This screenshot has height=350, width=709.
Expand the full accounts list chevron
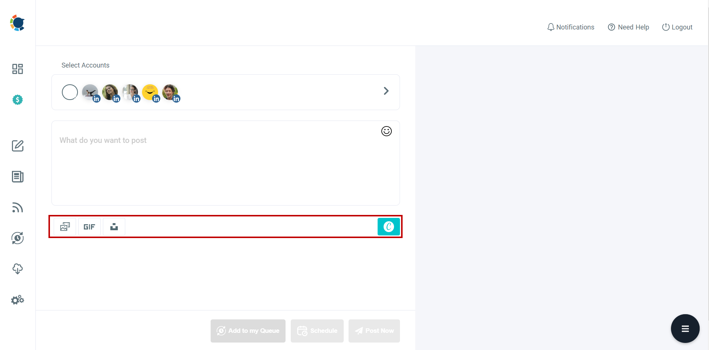(x=386, y=91)
